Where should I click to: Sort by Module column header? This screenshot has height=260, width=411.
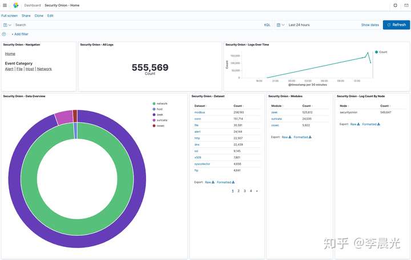pos(277,106)
